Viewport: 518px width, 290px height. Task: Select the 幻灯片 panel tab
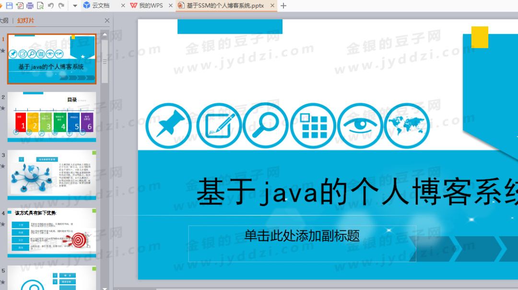25,21
